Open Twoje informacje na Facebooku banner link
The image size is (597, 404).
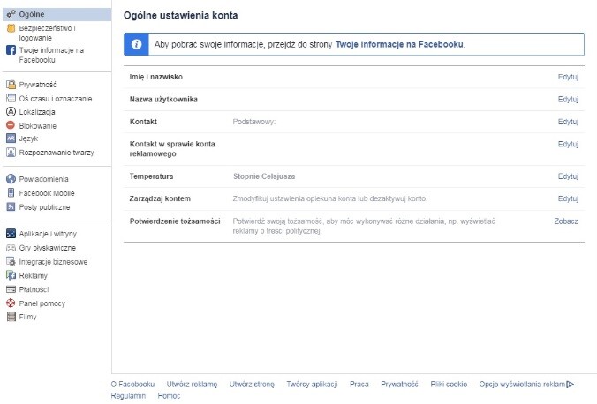point(399,44)
